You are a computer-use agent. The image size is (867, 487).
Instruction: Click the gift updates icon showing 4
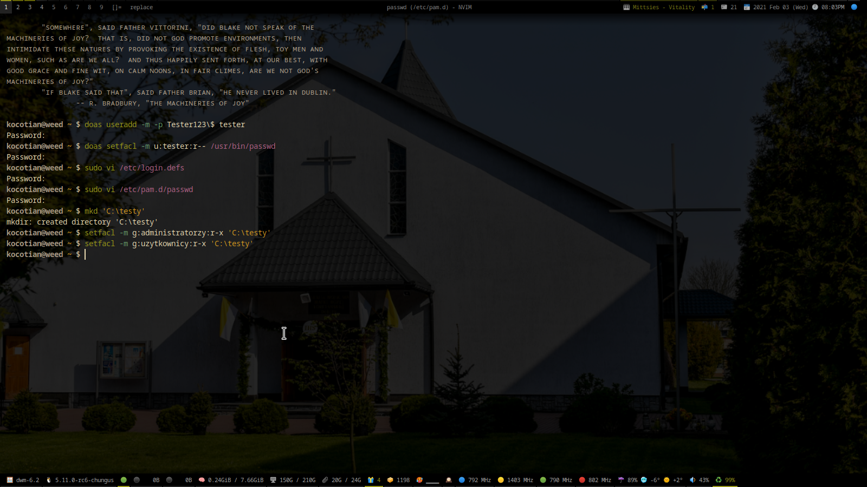[371, 480]
